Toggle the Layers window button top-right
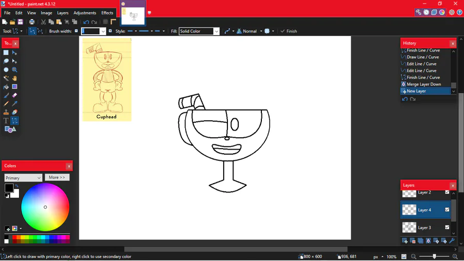 (x=434, y=12)
